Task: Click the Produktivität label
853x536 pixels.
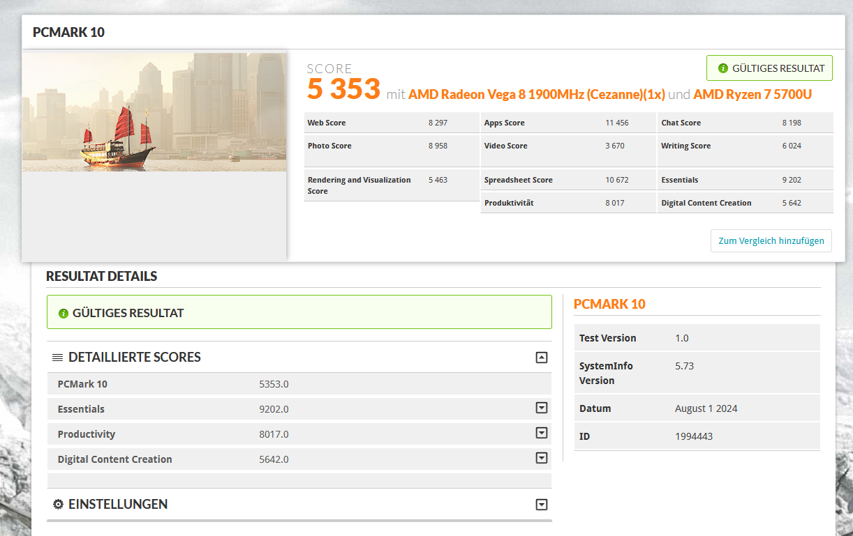Action: coord(509,203)
